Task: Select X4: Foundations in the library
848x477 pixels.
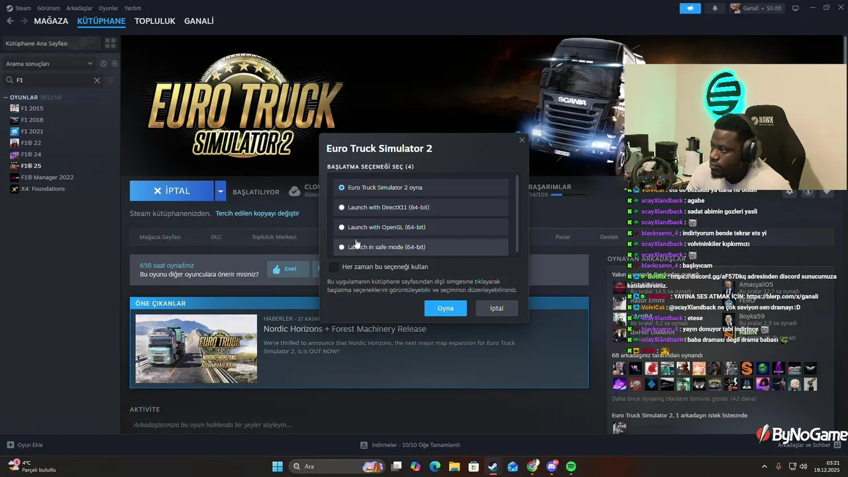Action: click(42, 189)
